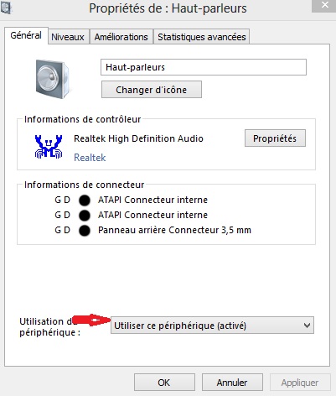Cancel with the Annuler button

coord(232,383)
